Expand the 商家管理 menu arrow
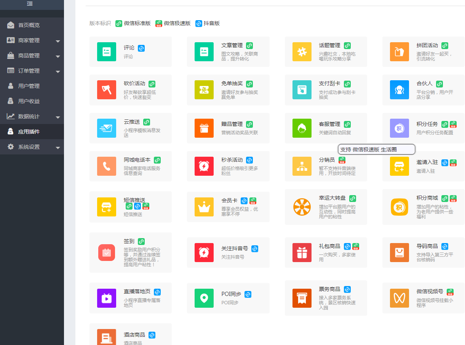This screenshot has width=465, height=345. tap(58, 41)
